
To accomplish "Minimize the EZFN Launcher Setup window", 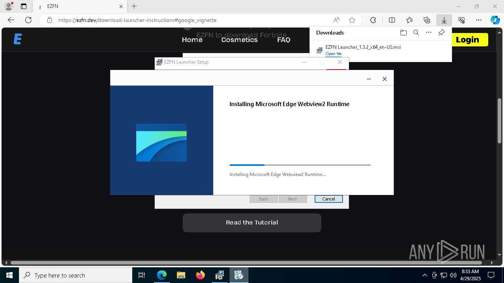I will click(304, 62).
